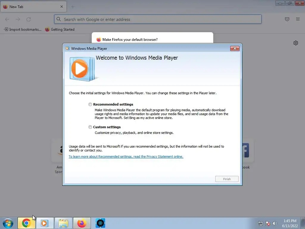Open the Windows Start menu

coord(8,223)
